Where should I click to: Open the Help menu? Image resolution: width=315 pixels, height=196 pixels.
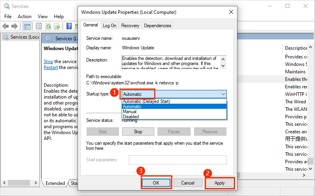(x=59, y=17)
